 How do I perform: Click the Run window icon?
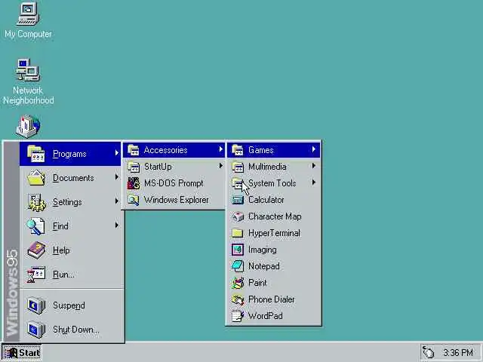coord(35,275)
